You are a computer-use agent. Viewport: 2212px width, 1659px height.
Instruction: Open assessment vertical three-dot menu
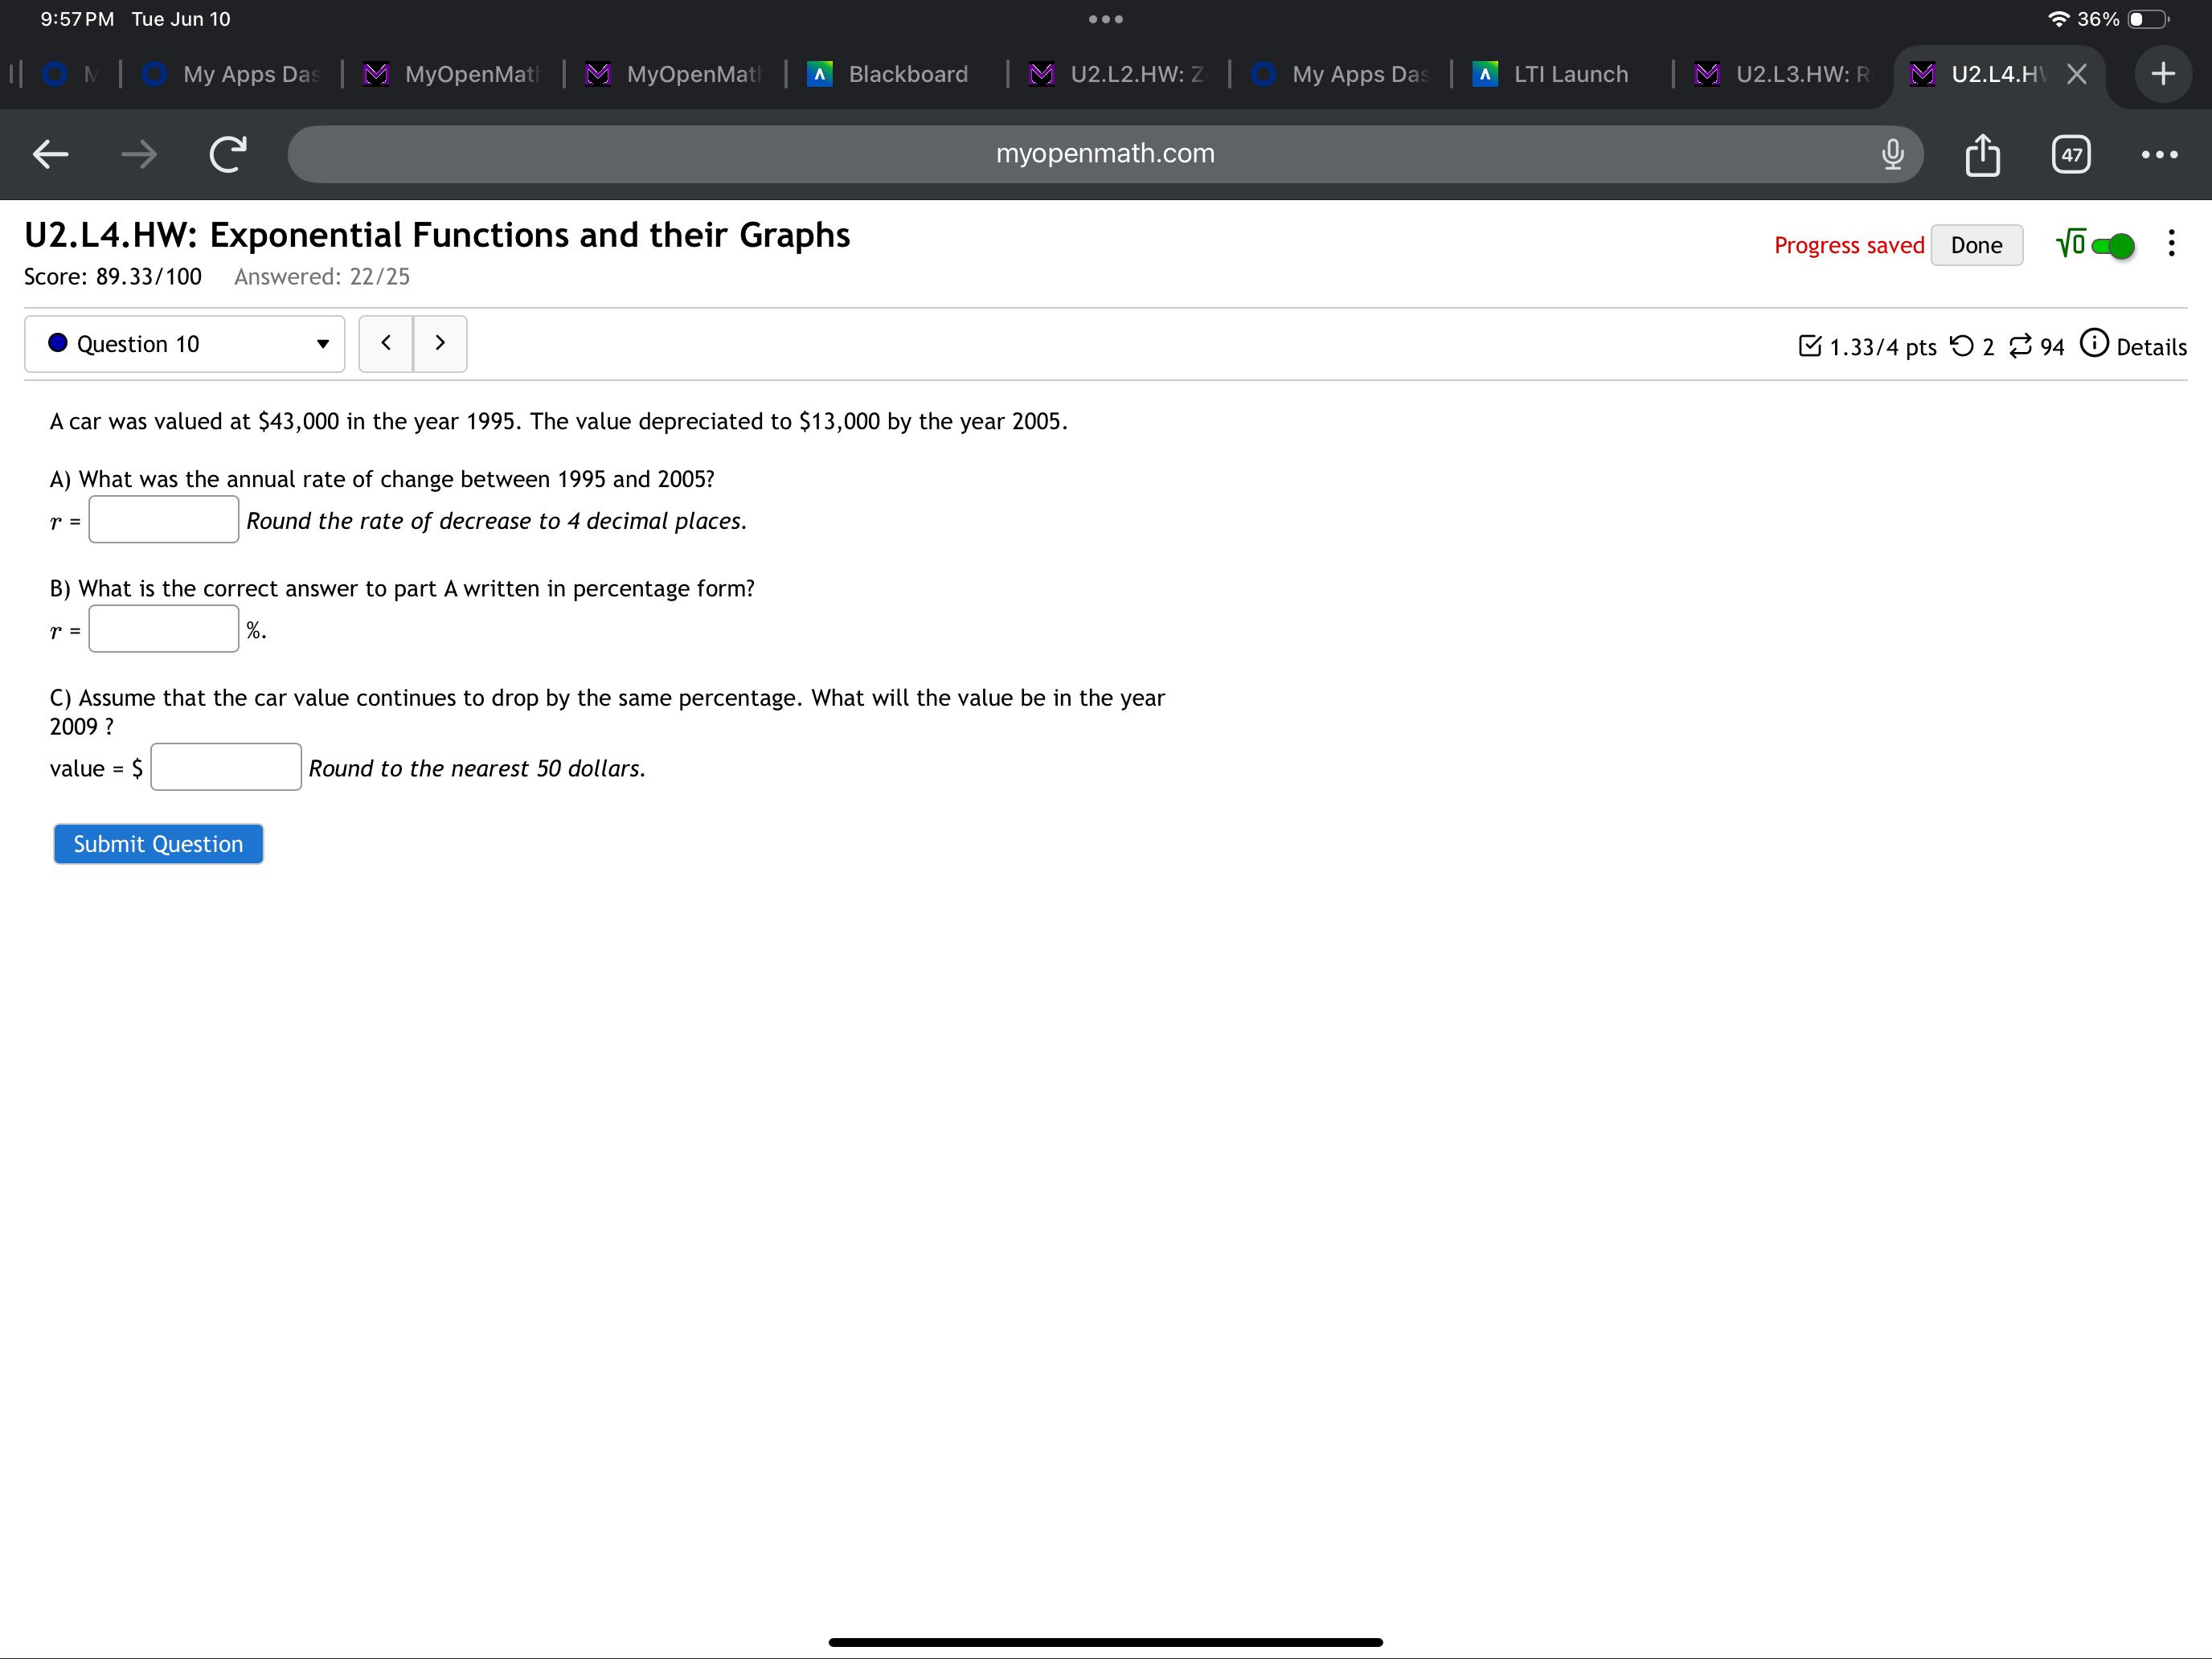[2171, 244]
